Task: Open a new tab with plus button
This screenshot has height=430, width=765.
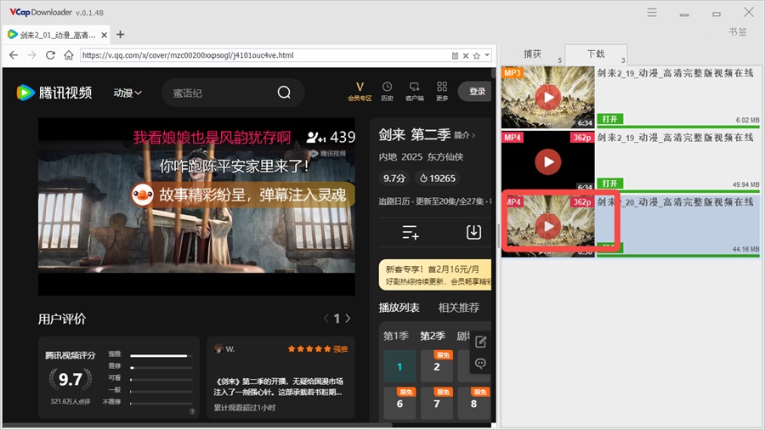Action: coord(121,35)
